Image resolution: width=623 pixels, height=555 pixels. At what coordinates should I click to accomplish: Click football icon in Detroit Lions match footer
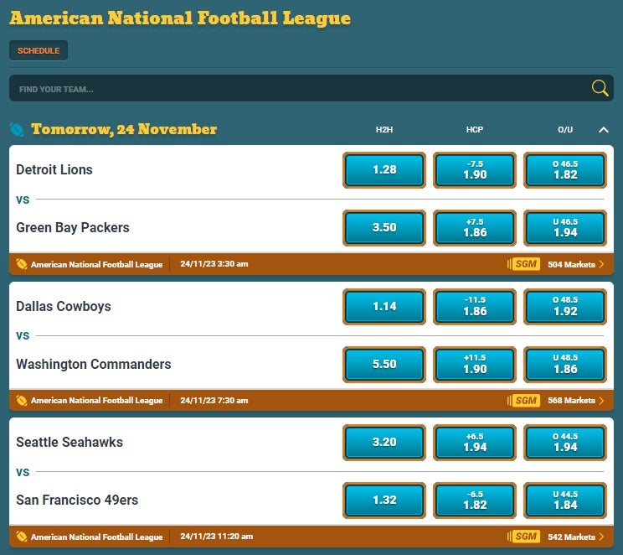click(x=22, y=264)
